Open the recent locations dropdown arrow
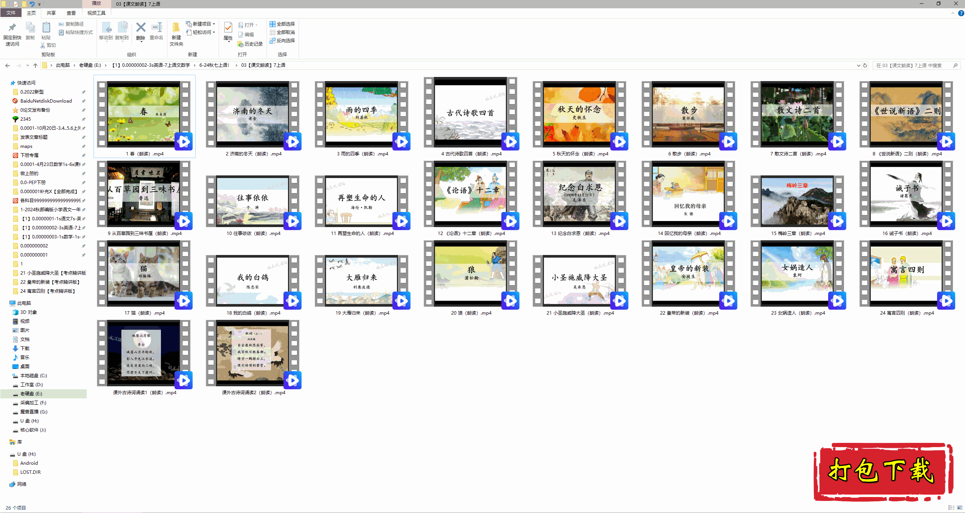Viewport: 965px width, 513px height. pos(28,66)
